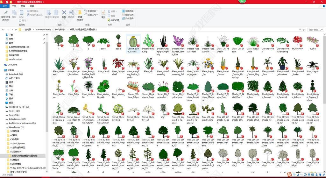Open OneDrive in navigation pane
Viewport: 326px width, 178px height.
click(x=12, y=65)
